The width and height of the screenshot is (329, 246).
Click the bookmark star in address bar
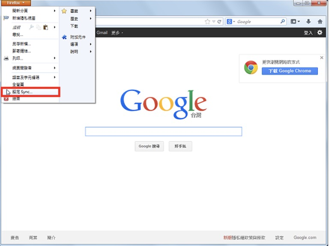point(207,21)
